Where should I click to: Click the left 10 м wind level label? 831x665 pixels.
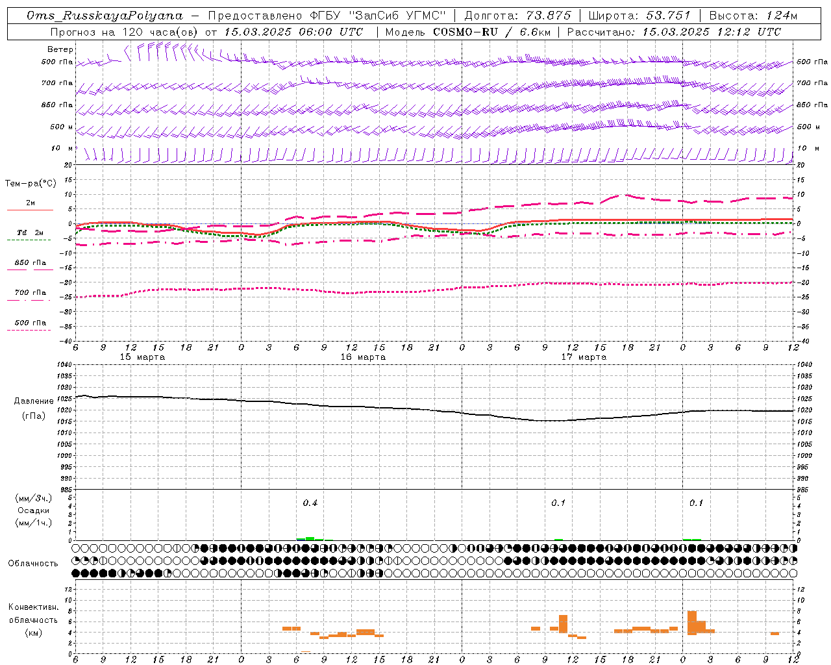(62, 149)
